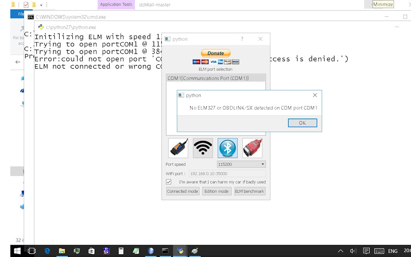Select the Bluetooth adapter icon
The width and height of the screenshot is (411, 257).
[x=227, y=148]
